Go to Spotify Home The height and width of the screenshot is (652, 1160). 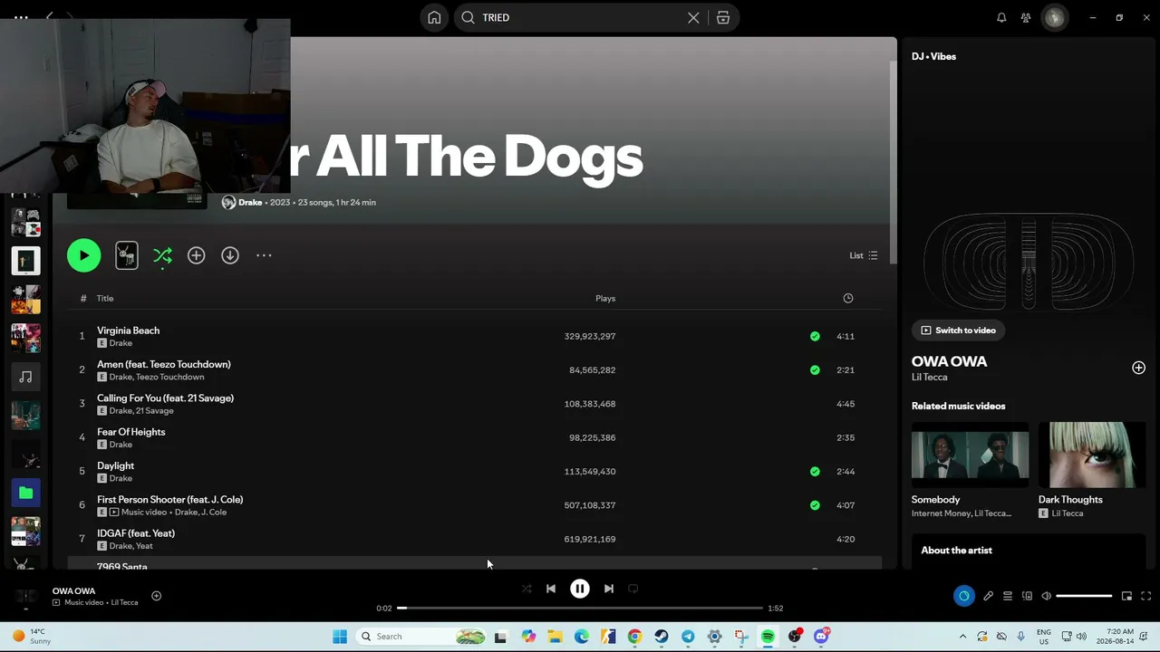[x=434, y=17]
